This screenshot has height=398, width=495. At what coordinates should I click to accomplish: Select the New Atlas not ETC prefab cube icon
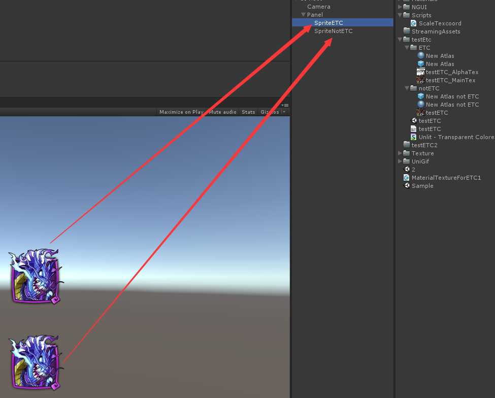pos(421,96)
